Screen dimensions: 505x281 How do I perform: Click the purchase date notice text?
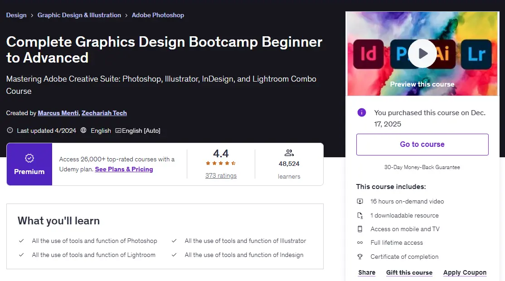(430, 118)
